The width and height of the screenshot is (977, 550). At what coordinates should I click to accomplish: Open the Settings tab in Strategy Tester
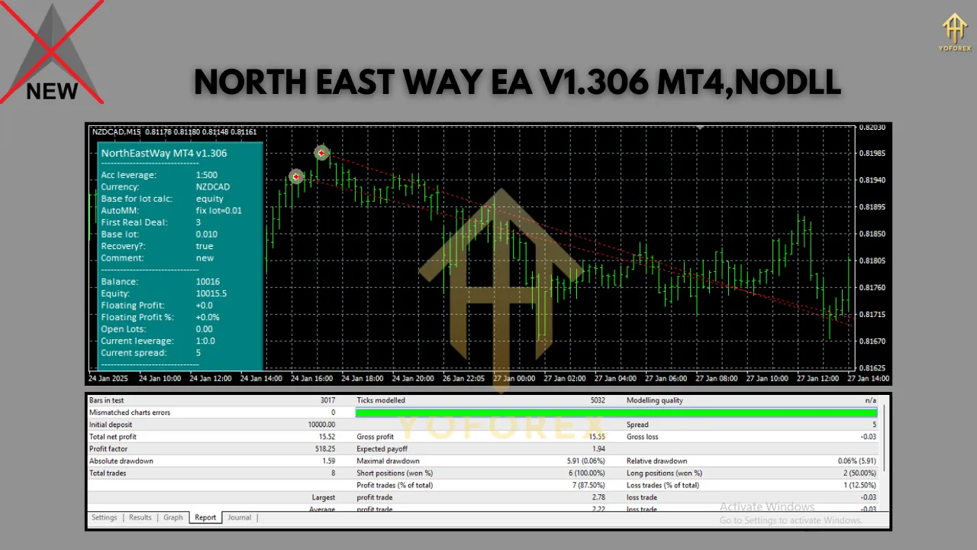pos(105,517)
